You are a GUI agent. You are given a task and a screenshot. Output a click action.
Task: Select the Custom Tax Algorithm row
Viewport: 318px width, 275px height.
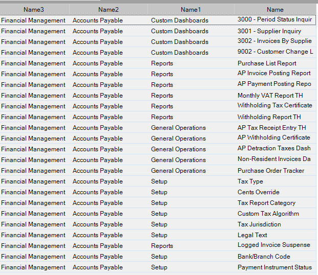click(x=158, y=214)
